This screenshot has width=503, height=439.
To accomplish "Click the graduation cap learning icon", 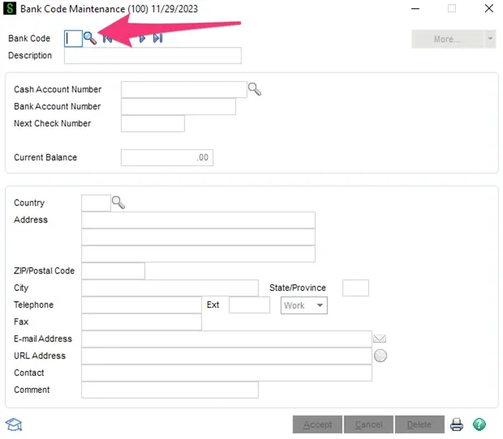I will pyautogui.click(x=14, y=424).
